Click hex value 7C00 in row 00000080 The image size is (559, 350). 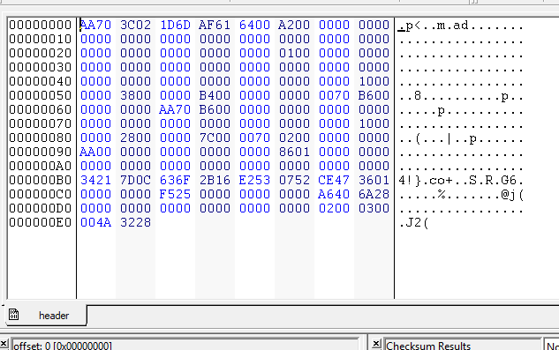[x=215, y=138]
